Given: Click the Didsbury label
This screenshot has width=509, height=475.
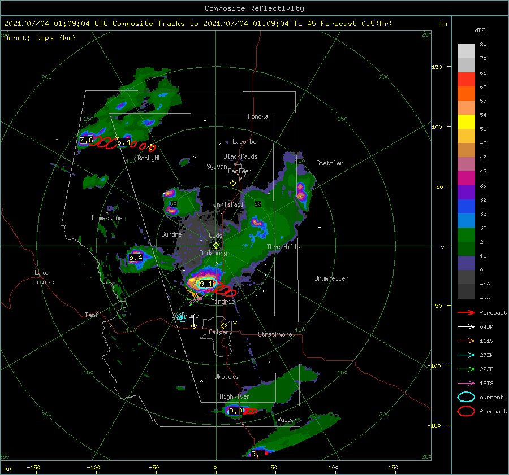Looking at the screenshot, I should pyautogui.click(x=213, y=253).
